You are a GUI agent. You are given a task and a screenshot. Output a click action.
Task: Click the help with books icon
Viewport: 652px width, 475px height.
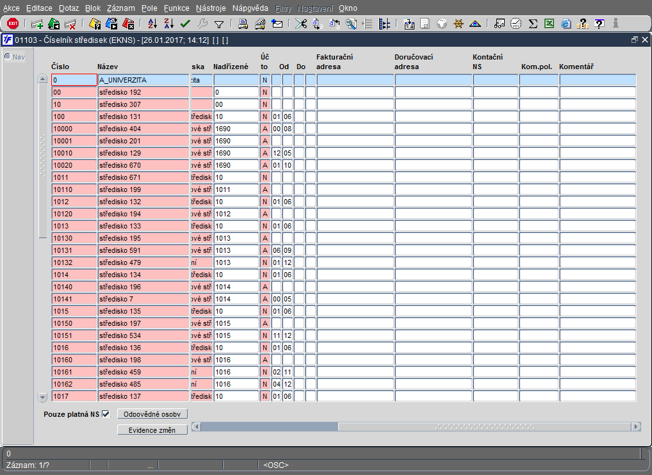583,24
